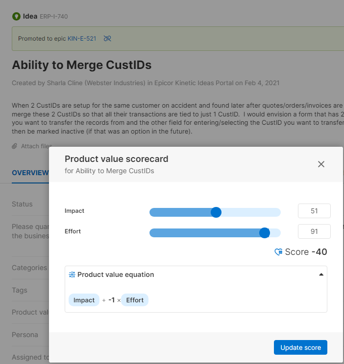Click the Effort slider handle

pyautogui.click(x=265, y=233)
